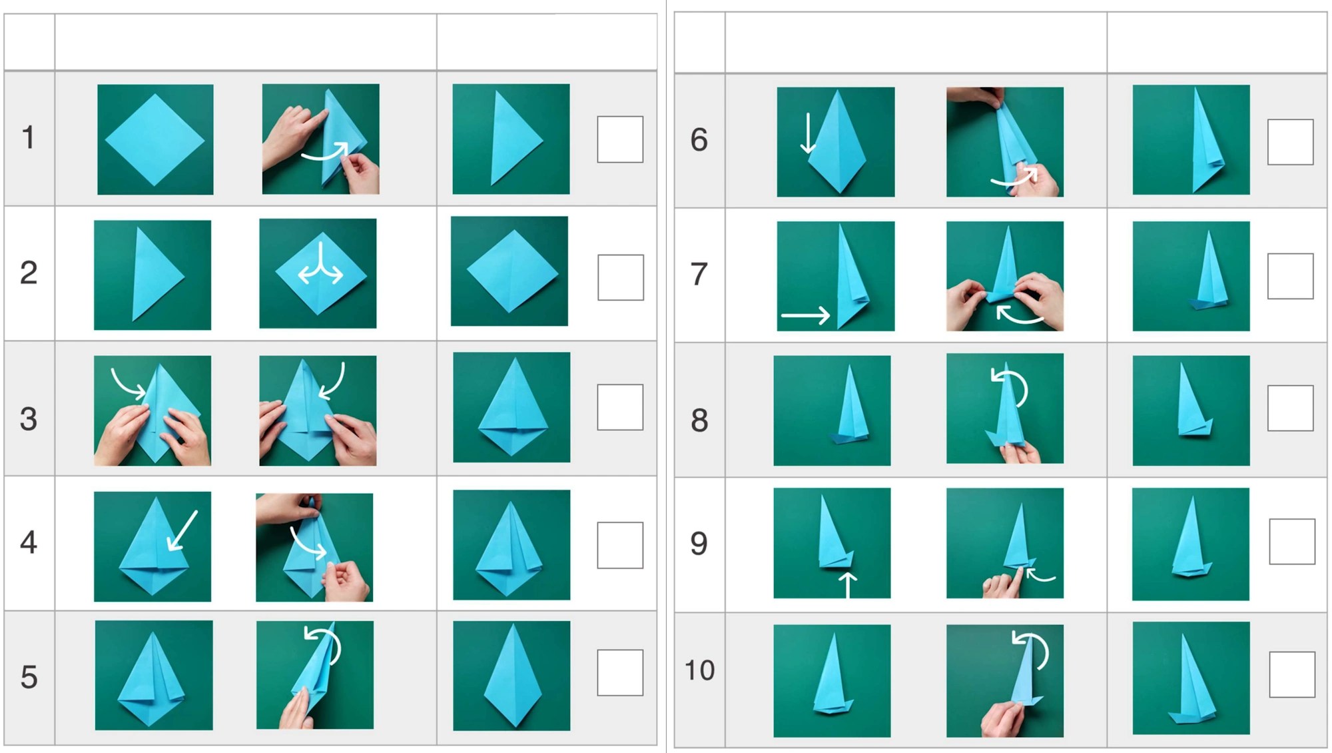Select step 7 image with rightward arrow
The width and height of the screenshot is (1332, 753).
[x=836, y=276]
